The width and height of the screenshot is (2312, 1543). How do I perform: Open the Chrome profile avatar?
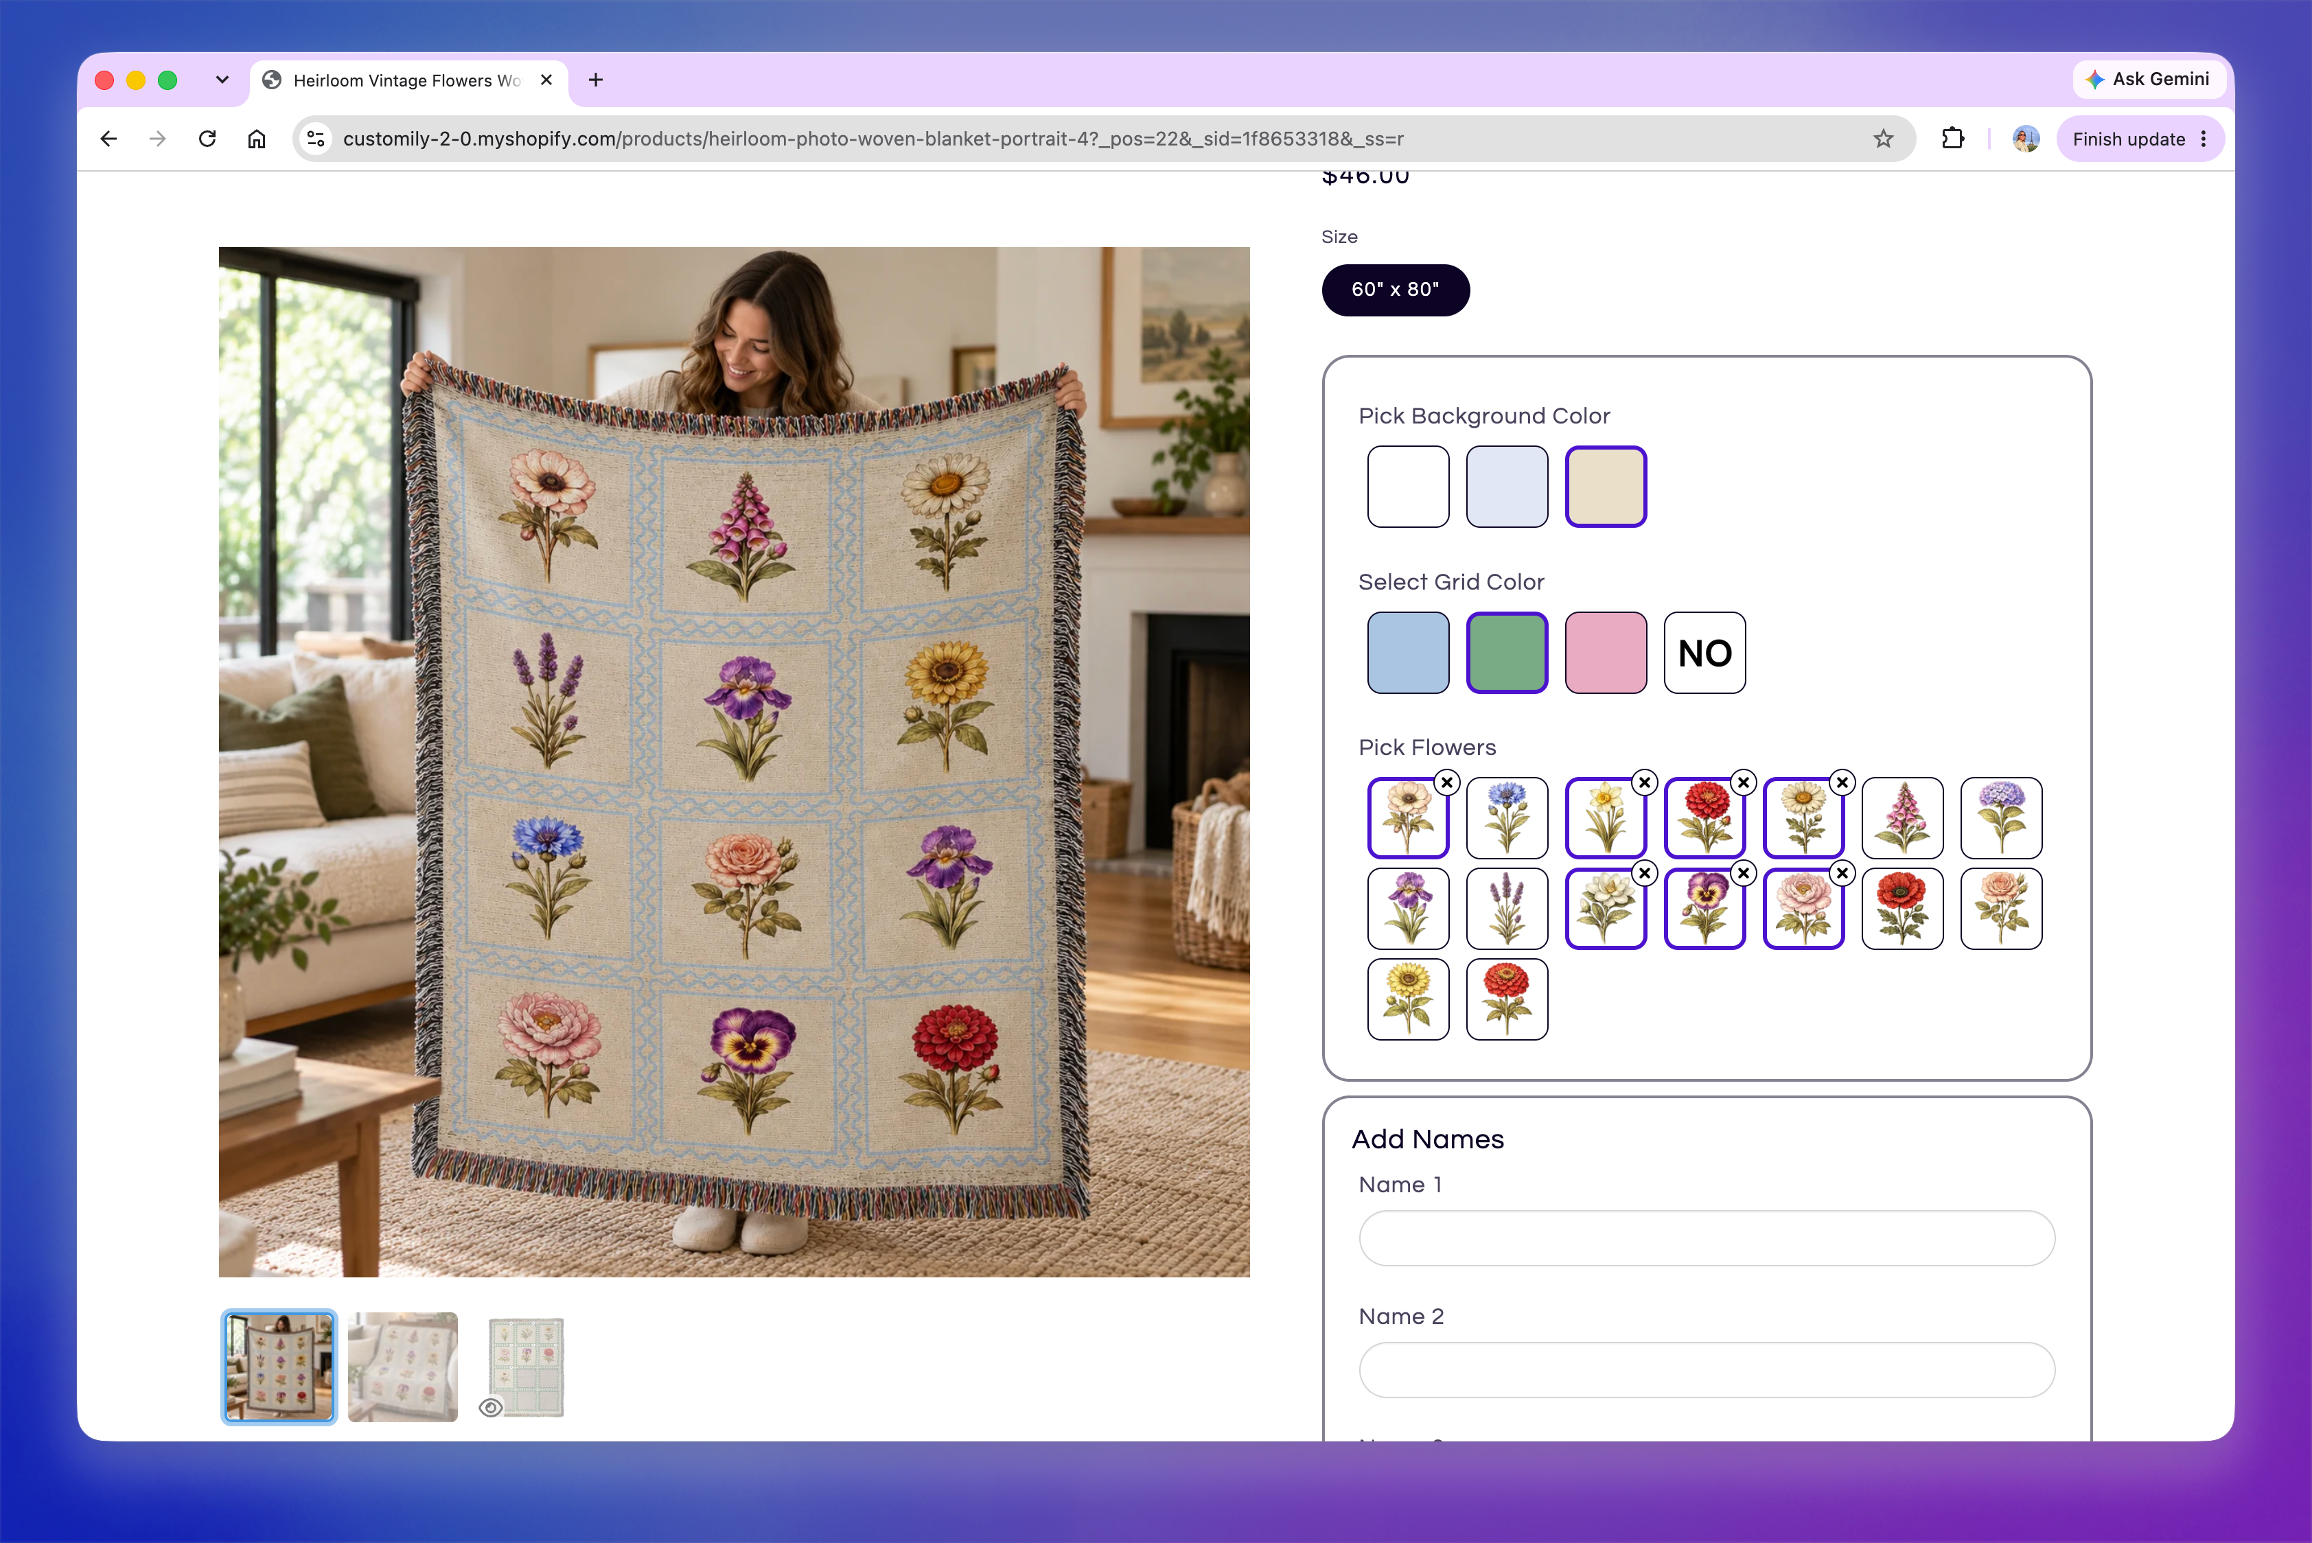[x=2026, y=139]
